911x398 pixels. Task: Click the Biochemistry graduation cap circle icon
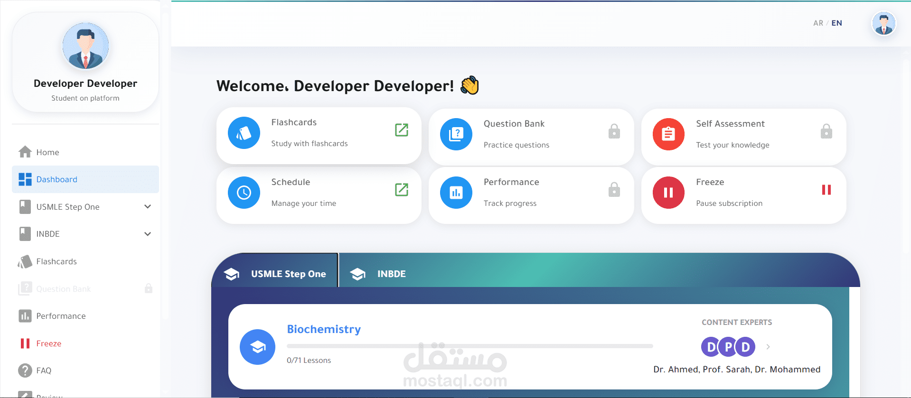click(257, 347)
